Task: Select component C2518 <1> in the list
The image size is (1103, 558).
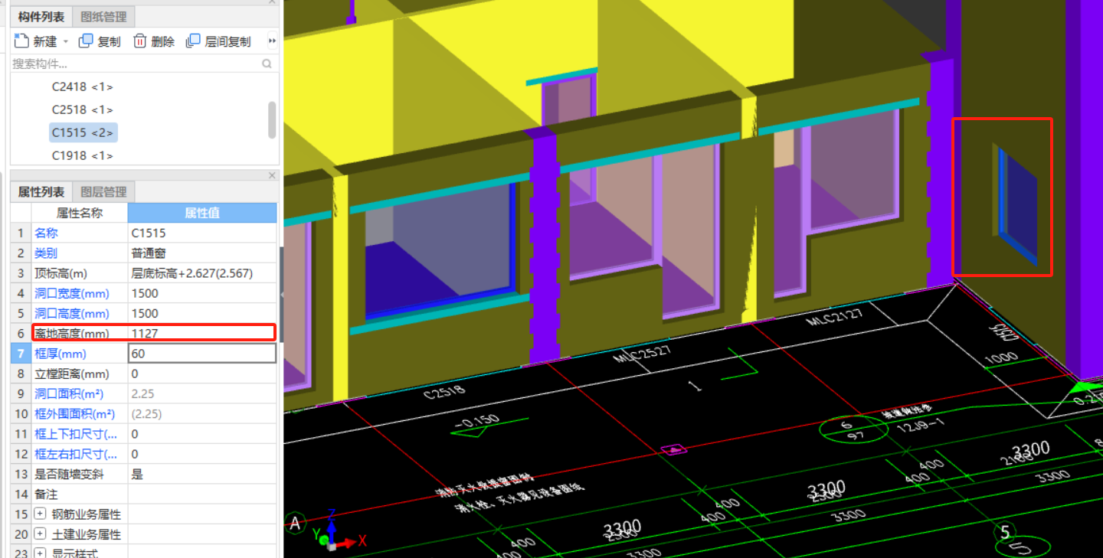Action: pyautogui.click(x=83, y=109)
